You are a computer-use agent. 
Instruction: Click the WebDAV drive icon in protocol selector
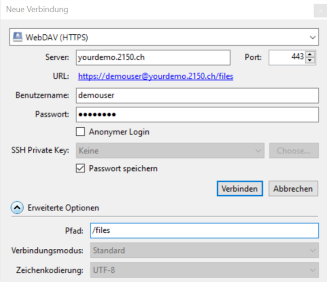17,37
